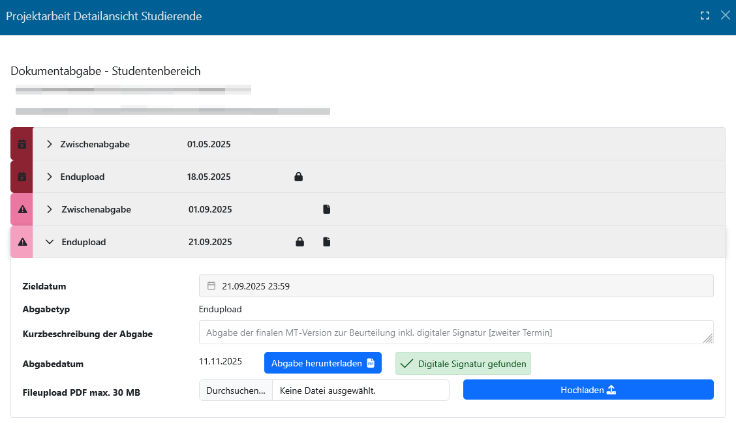Image resolution: width=736 pixels, height=442 pixels.
Task: Click lock icon in Endupload 18.05.2025 row
Action: coord(298,177)
